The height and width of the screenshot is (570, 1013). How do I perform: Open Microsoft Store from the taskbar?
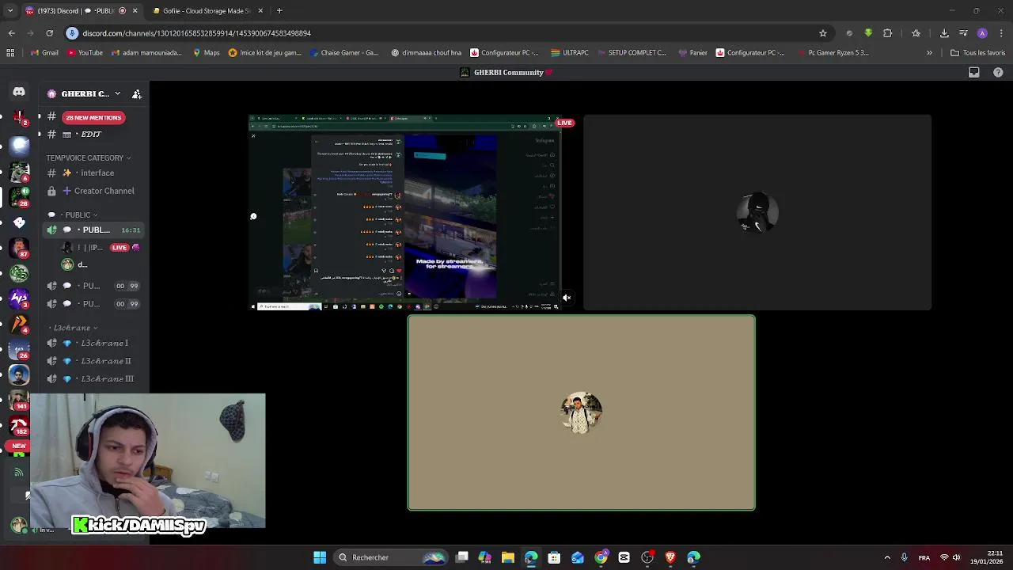554,557
